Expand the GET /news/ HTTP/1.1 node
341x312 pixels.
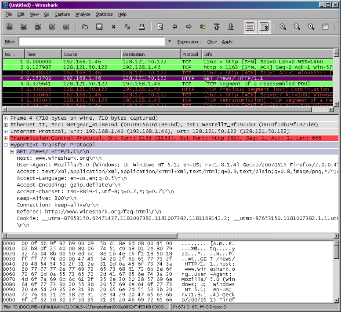[x=12, y=152]
